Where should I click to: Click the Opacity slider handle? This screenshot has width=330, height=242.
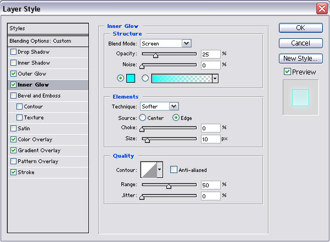click(155, 55)
